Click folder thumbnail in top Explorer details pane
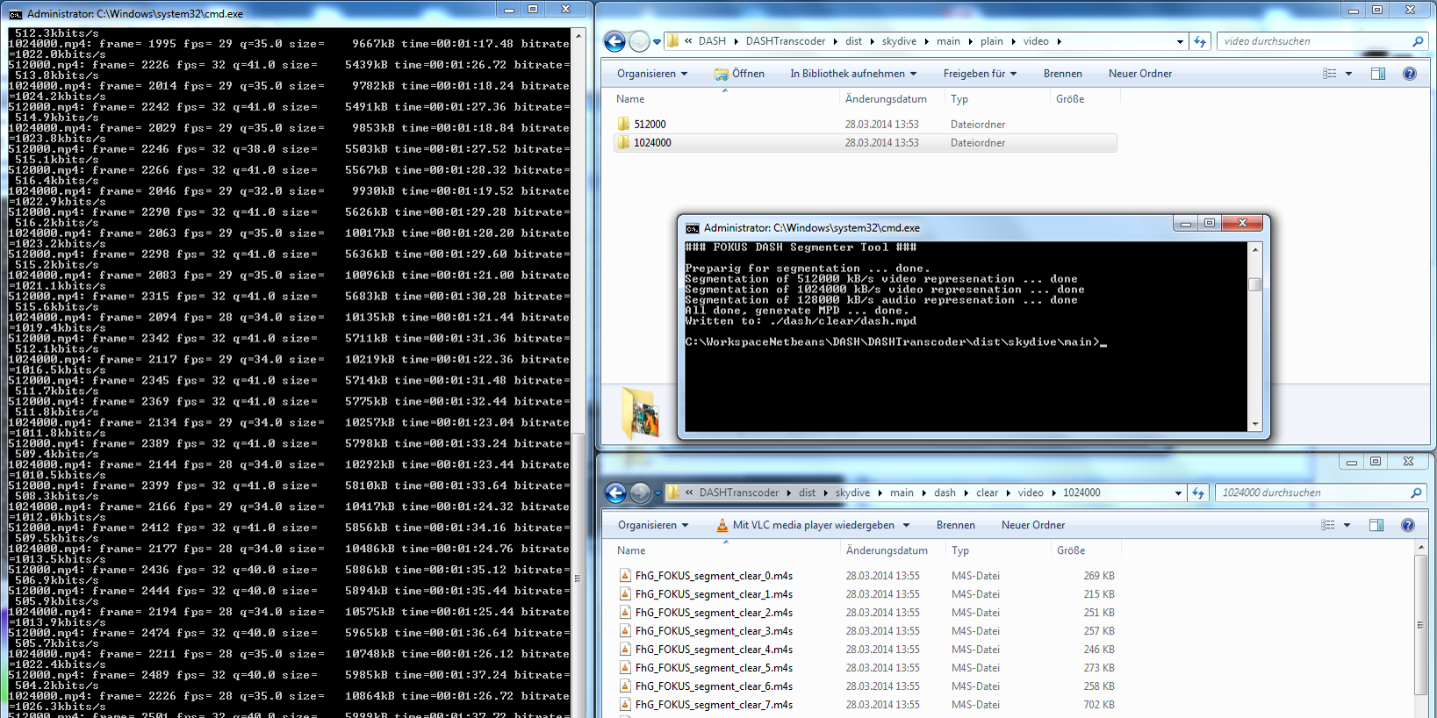1437x718 pixels. (641, 413)
